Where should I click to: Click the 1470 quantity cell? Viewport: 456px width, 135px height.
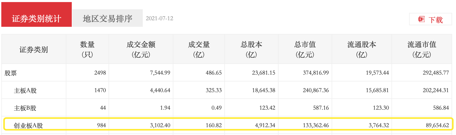(100, 90)
